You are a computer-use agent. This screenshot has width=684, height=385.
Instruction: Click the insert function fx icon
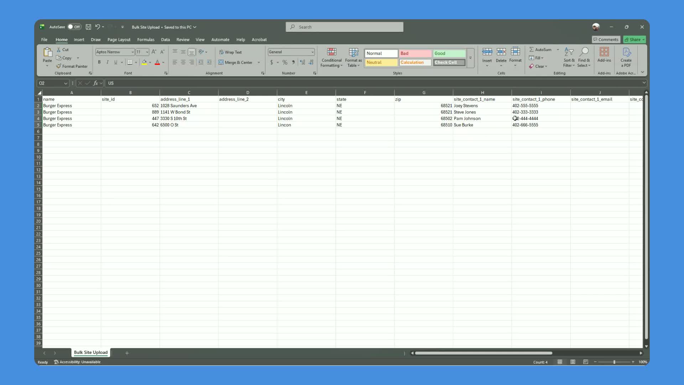coord(95,83)
